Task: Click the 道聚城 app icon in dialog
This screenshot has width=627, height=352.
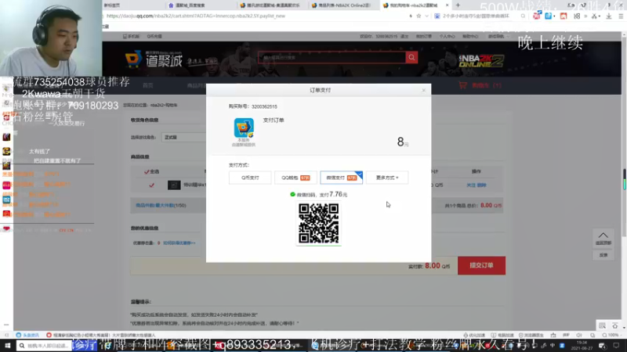Action: tap(244, 128)
